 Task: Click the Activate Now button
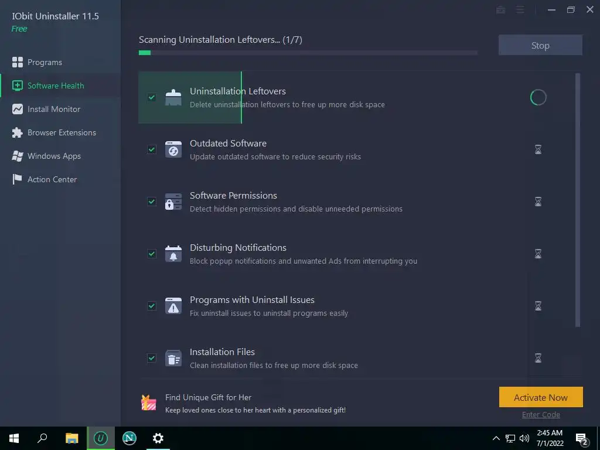tap(541, 397)
